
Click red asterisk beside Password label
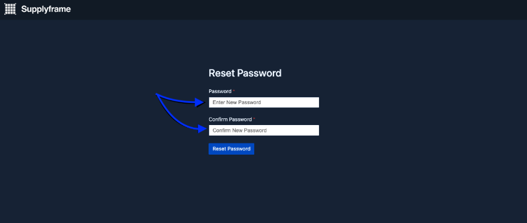[234, 91]
